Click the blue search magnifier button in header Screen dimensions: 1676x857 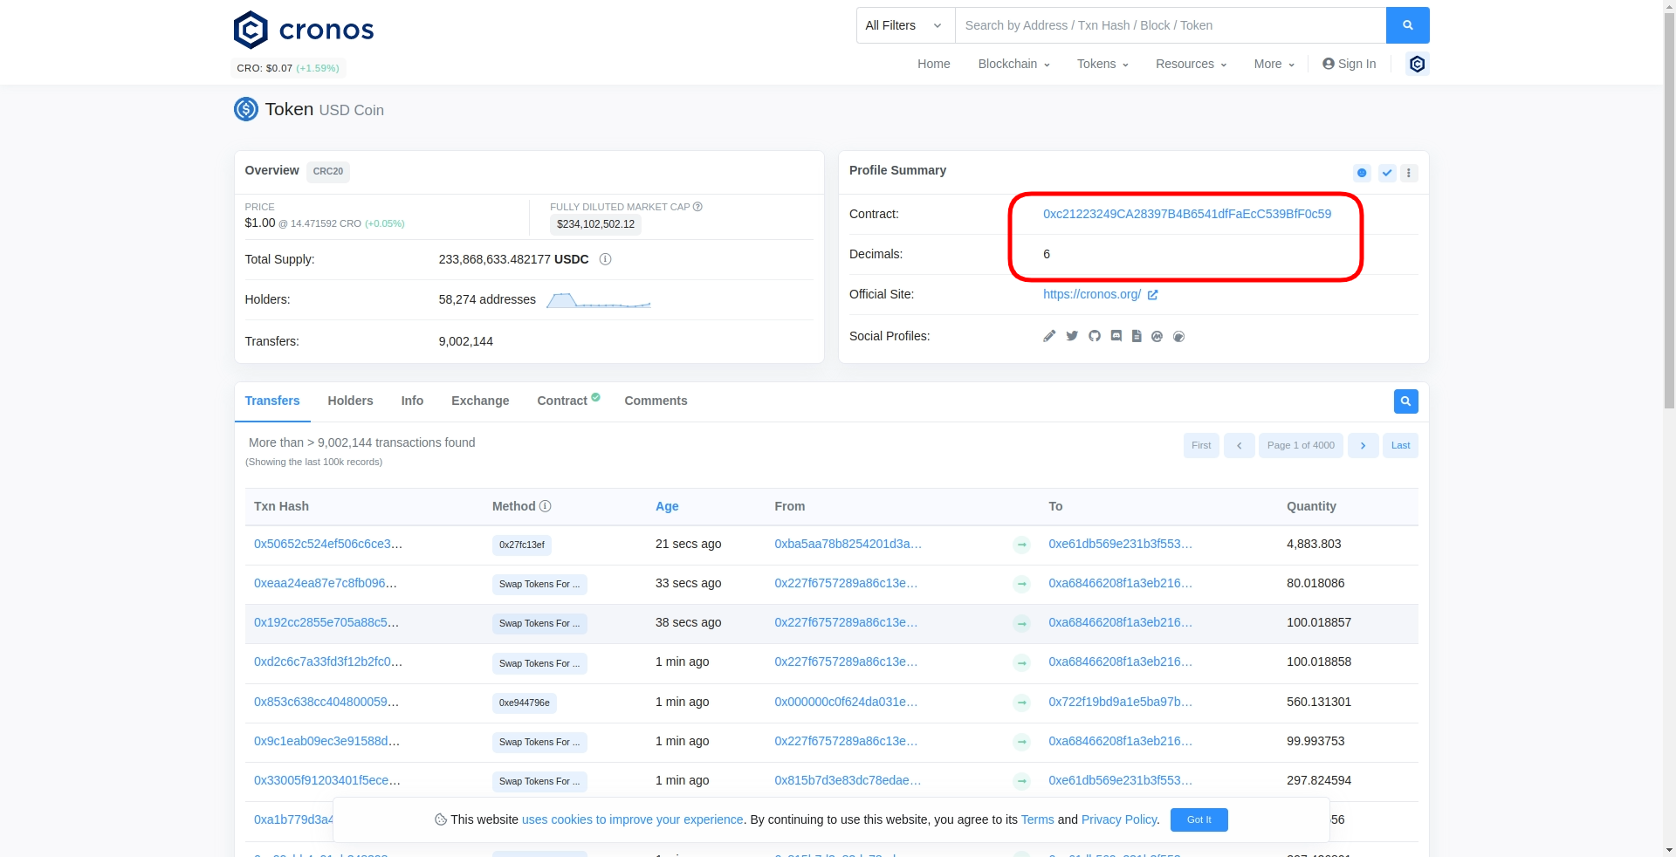click(1407, 25)
